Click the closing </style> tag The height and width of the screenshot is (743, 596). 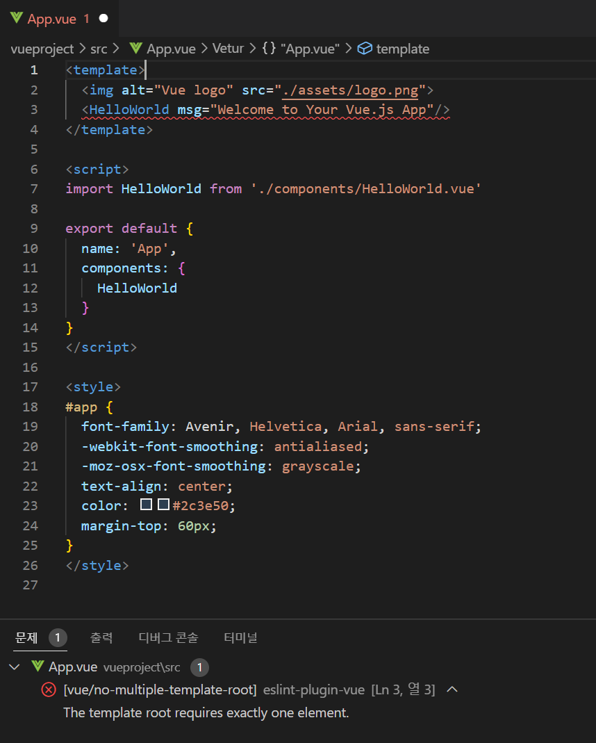coord(97,565)
